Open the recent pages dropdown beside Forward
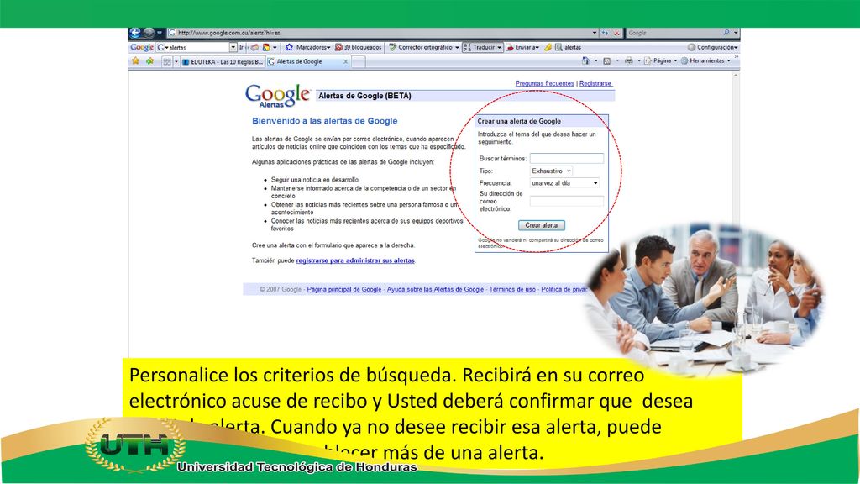This screenshot has width=860, height=484. point(160,33)
